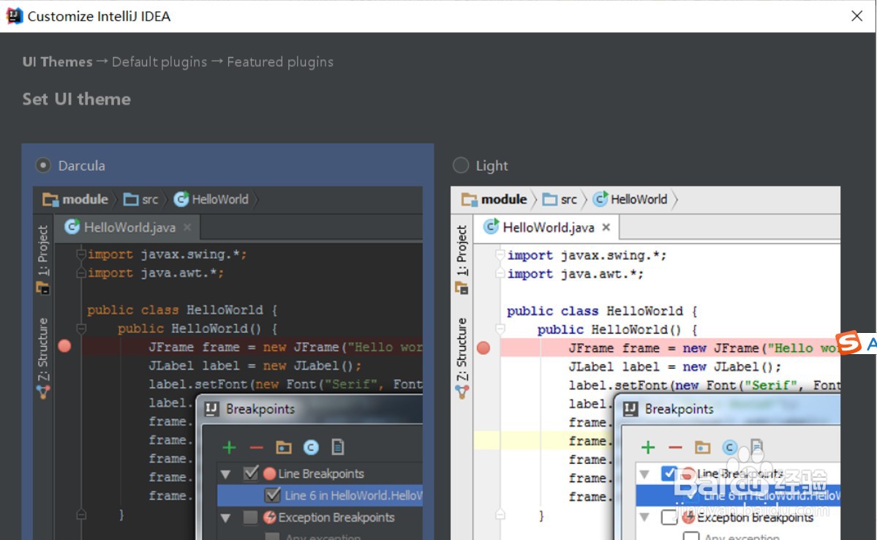Click Breakpoints dialog title icon in Darcula preview
The width and height of the screenshot is (877, 540).
point(211,409)
